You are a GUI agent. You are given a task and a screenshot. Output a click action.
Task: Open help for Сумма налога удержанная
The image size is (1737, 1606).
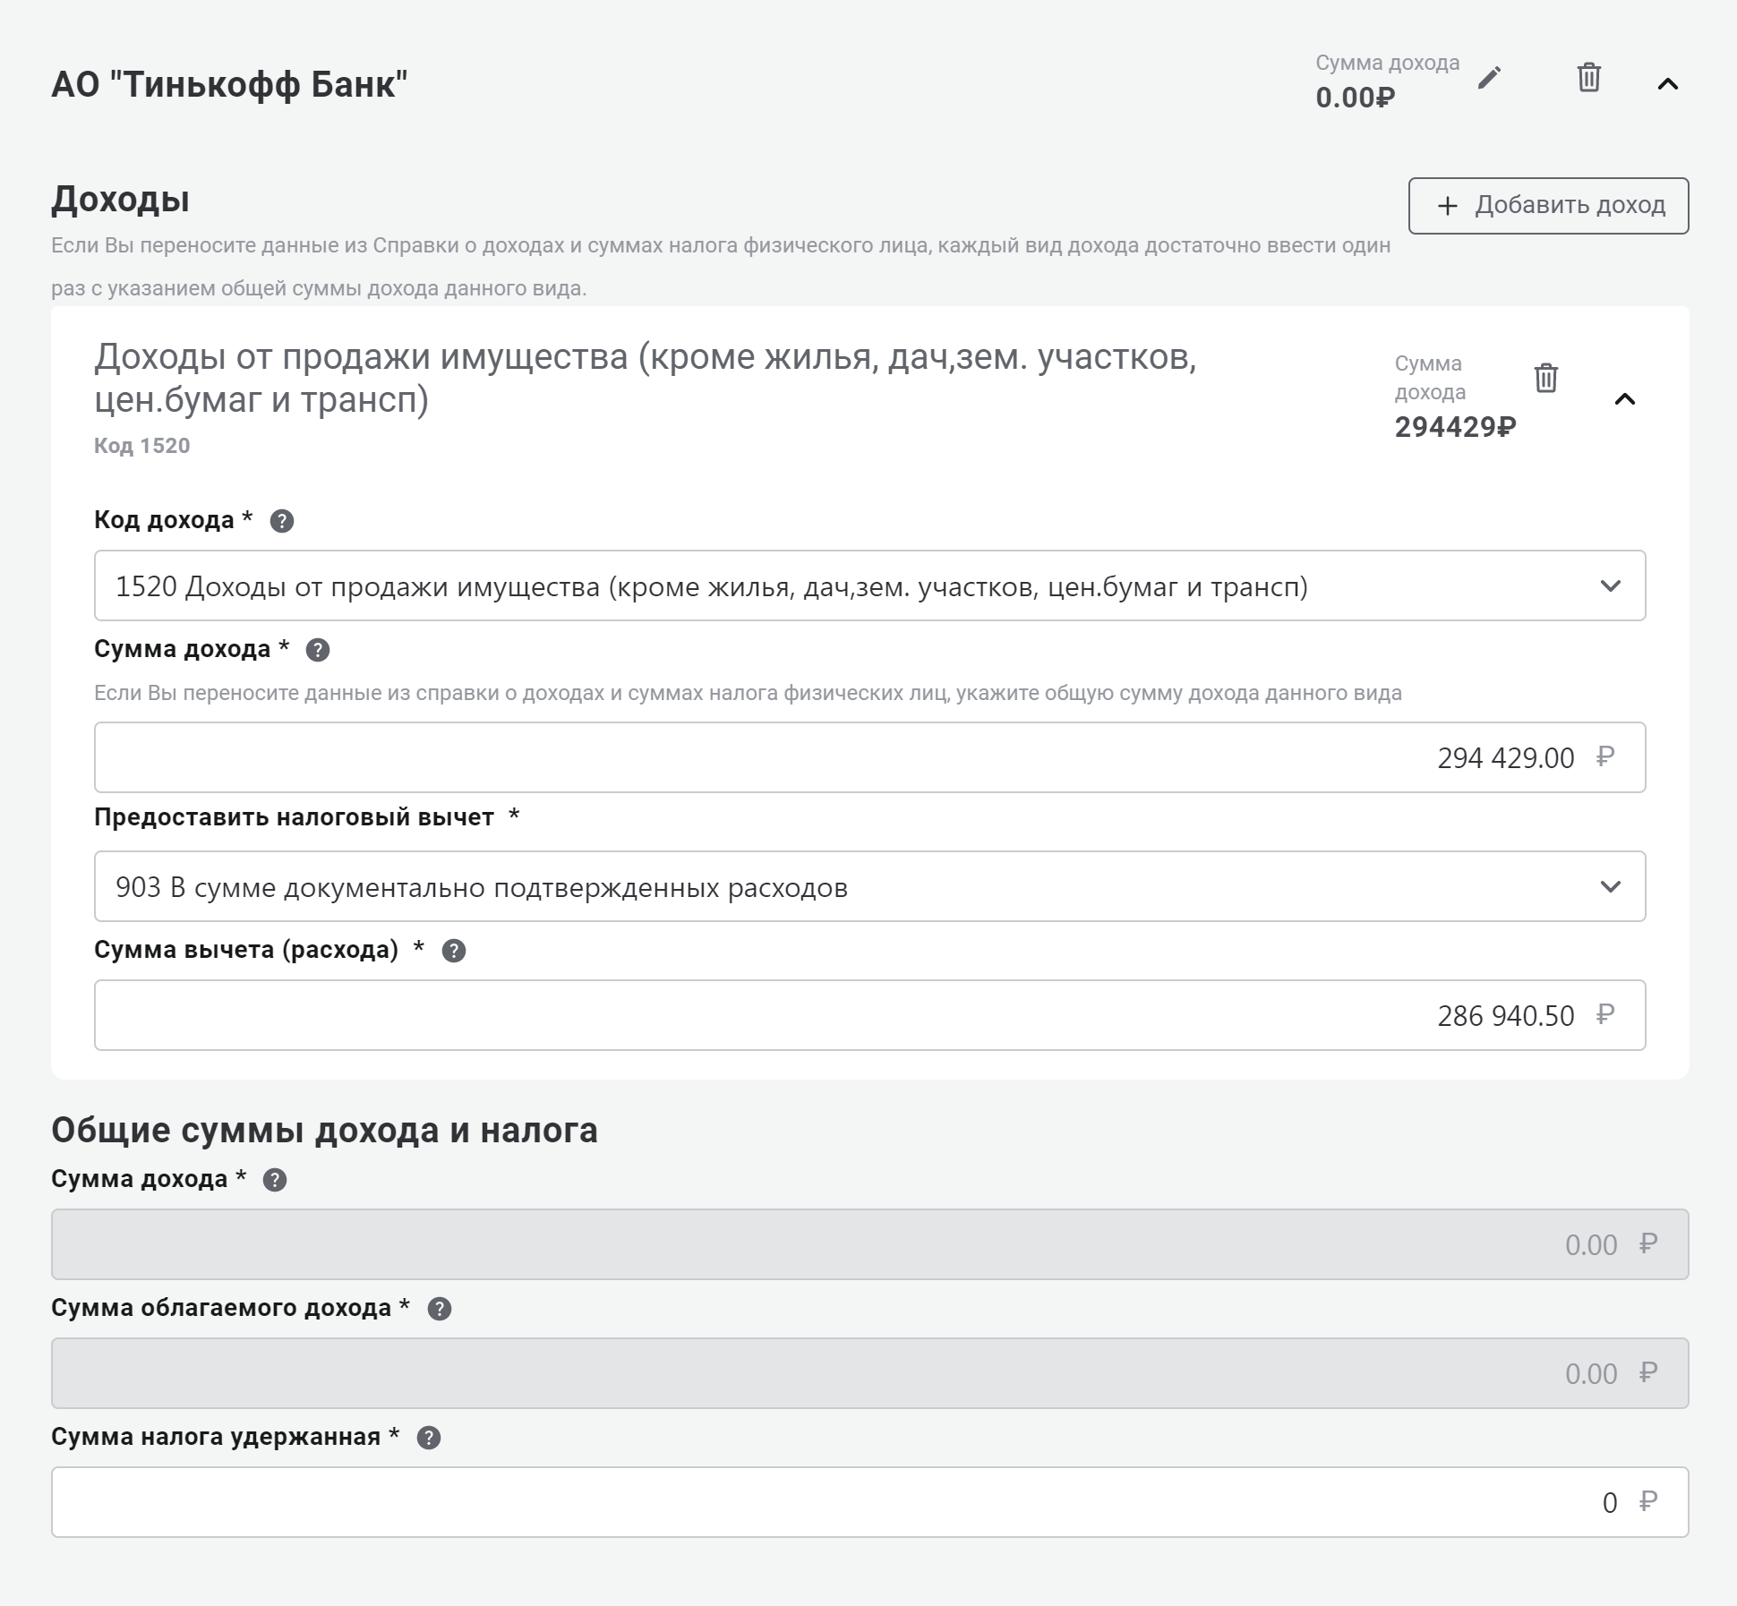point(429,1438)
